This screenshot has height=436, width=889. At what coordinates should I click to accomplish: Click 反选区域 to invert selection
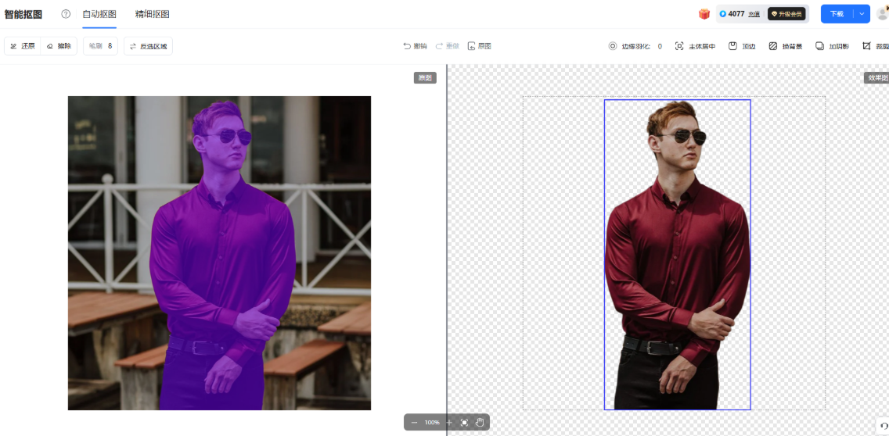[148, 46]
